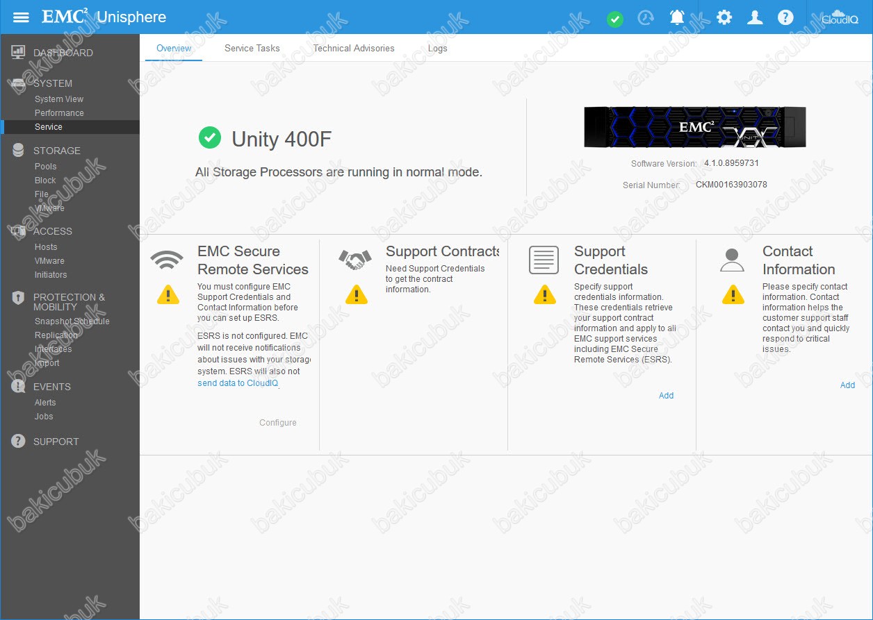Open the SUPPORT section
Viewport: 873px width, 620px height.
tap(56, 442)
